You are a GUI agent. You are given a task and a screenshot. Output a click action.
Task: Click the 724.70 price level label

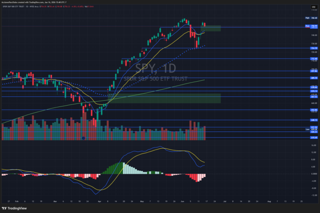314,48
